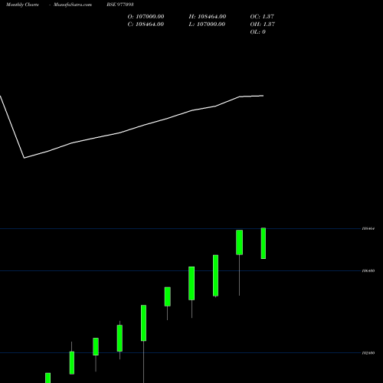The width and height of the screenshot is (383, 383).
Task: Click the close value 'C: 108464.00'
Action: [146, 25]
